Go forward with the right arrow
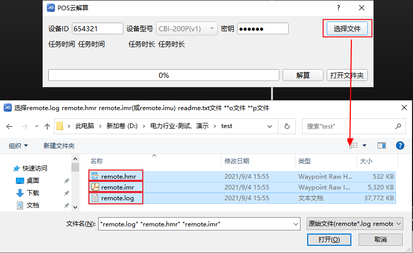The height and width of the screenshot is (253, 413). point(25,126)
